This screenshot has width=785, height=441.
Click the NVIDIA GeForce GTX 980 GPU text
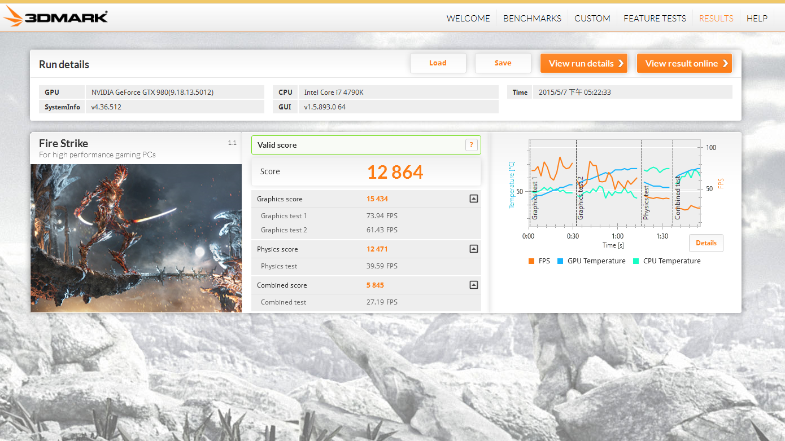tap(152, 92)
